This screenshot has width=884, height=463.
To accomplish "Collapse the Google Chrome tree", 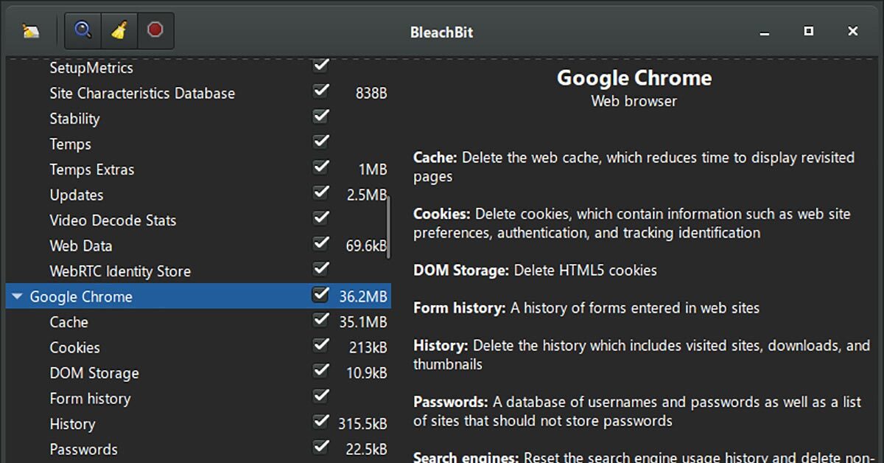I will tap(16, 296).
